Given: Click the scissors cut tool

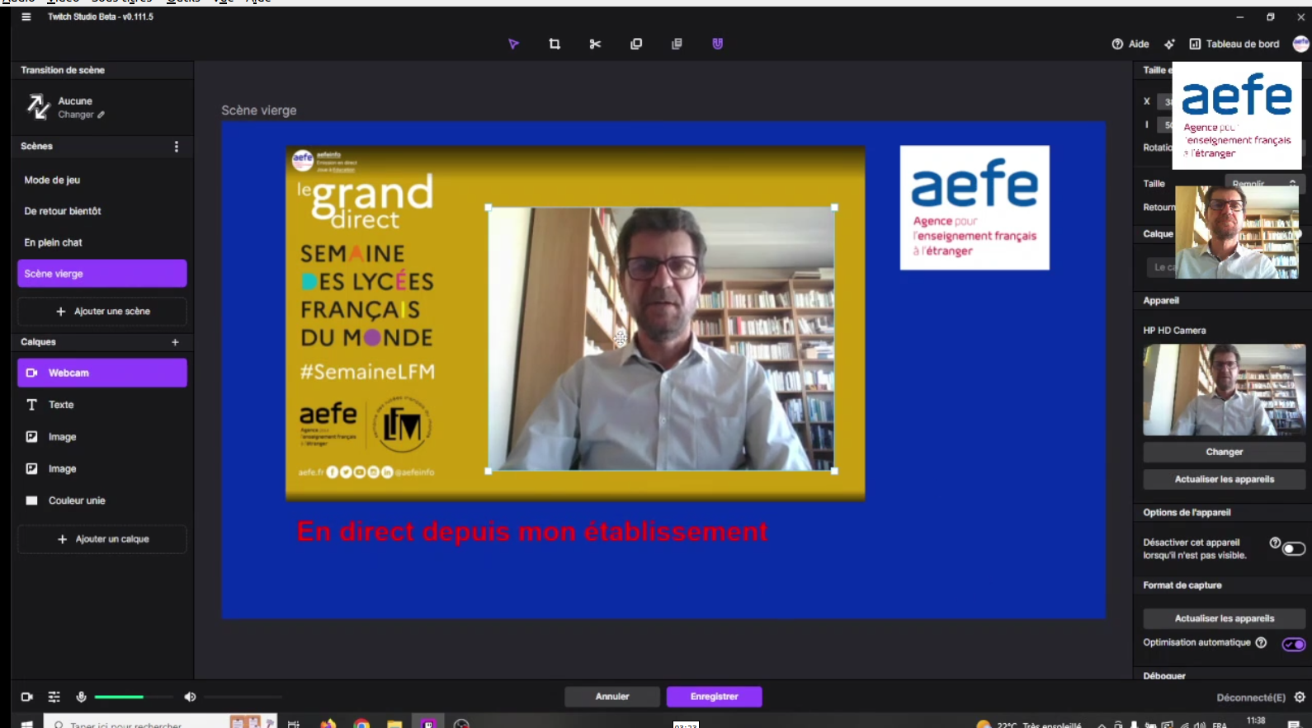Looking at the screenshot, I should (595, 44).
